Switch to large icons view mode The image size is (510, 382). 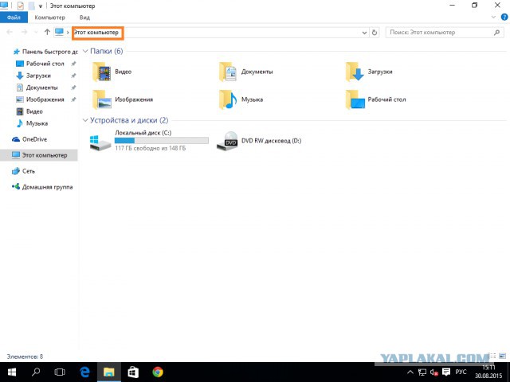pyautogui.click(x=501, y=357)
